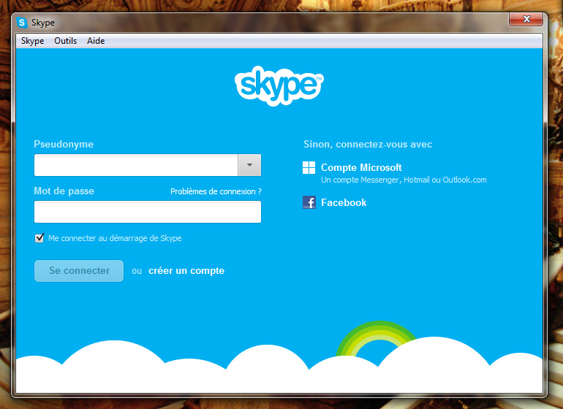The height and width of the screenshot is (409, 563).
Task: Click Un compte Messenger, Hotmail description text
Action: 404,180
